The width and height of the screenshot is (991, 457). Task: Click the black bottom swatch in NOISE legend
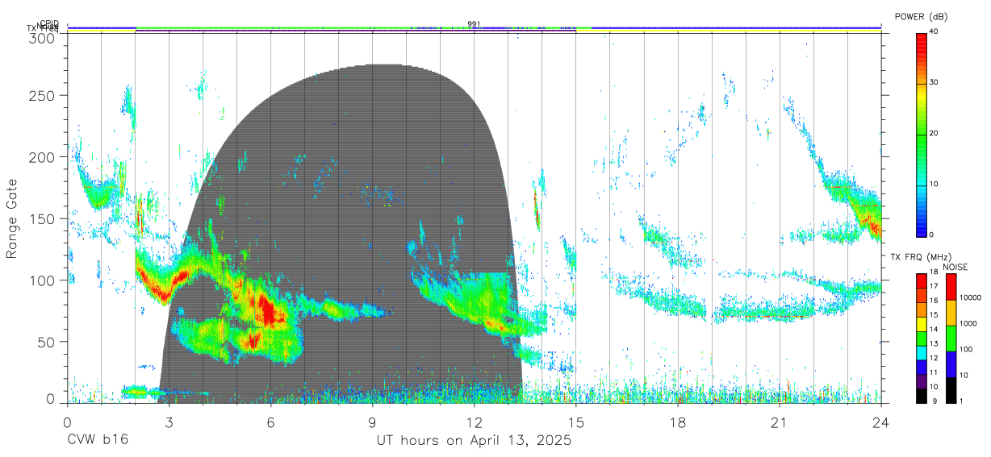pyautogui.click(x=951, y=390)
